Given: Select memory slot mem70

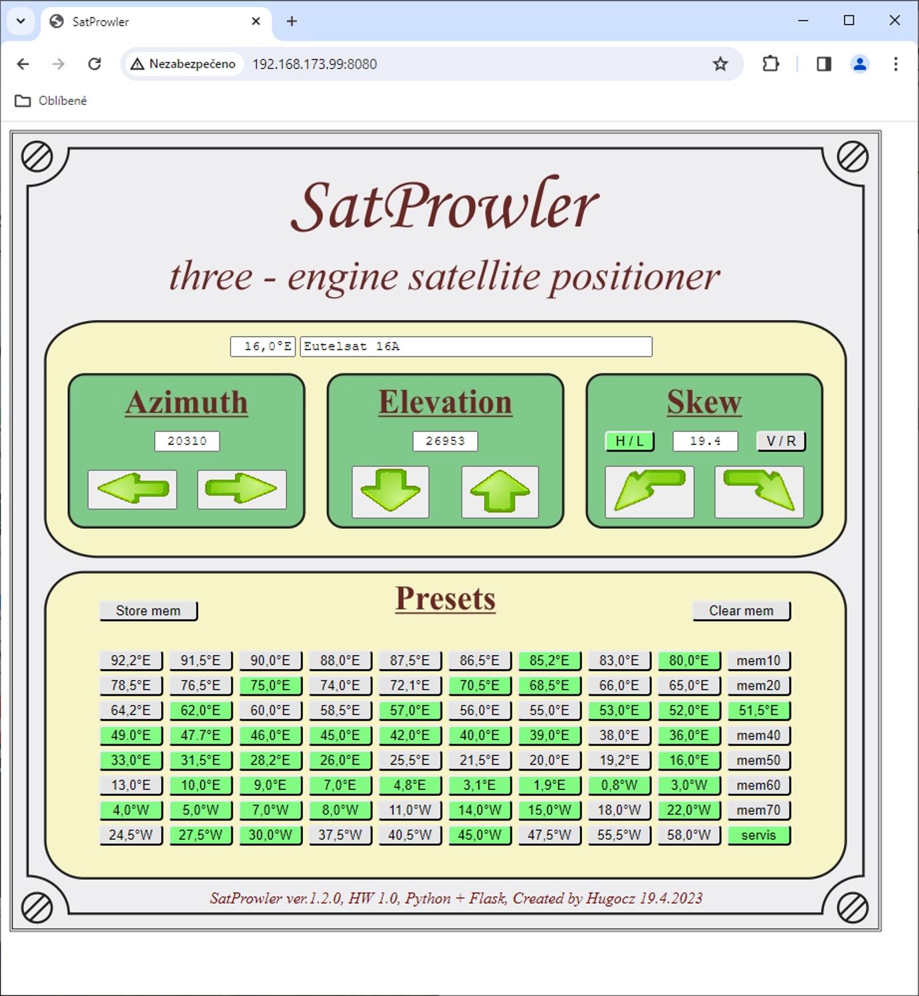Looking at the screenshot, I should pyautogui.click(x=759, y=810).
